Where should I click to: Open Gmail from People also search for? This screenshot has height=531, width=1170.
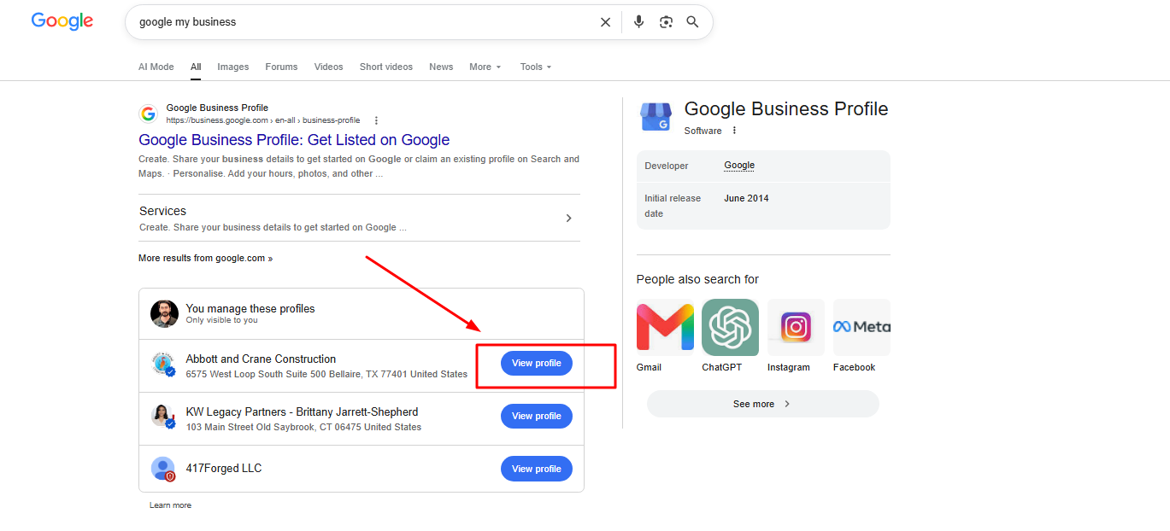[x=665, y=327]
